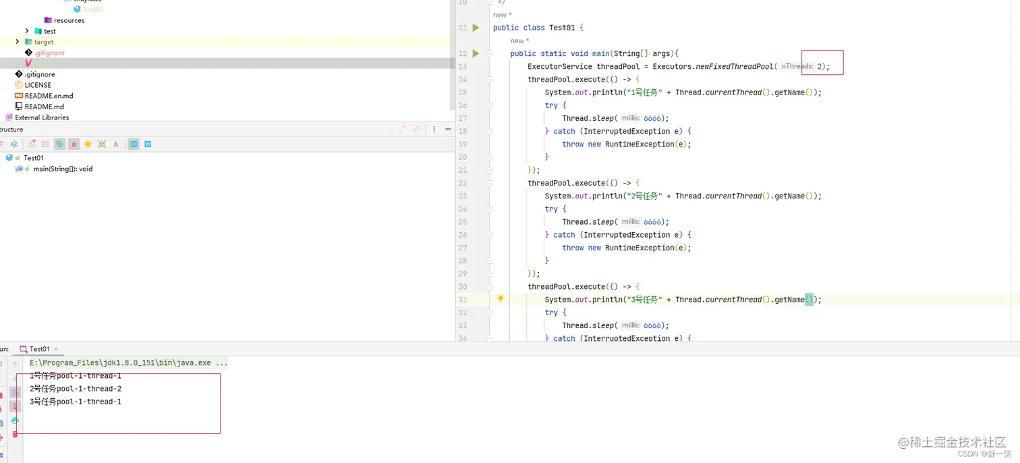1020x463 pixels.
Task: Run class Test01 via gutter arrow
Action: (x=476, y=28)
